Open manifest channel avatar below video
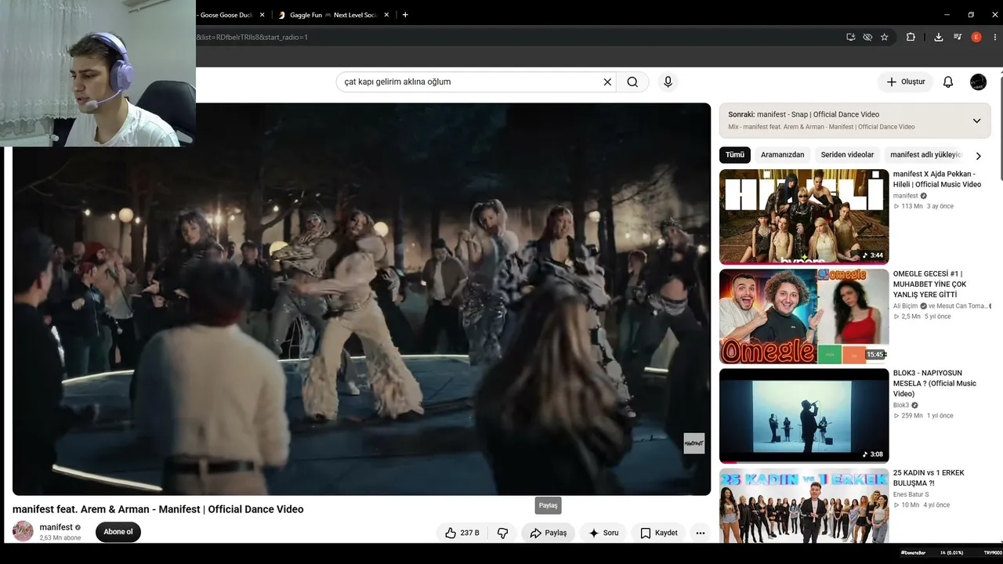Image resolution: width=1003 pixels, height=564 pixels. [x=23, y=531]
